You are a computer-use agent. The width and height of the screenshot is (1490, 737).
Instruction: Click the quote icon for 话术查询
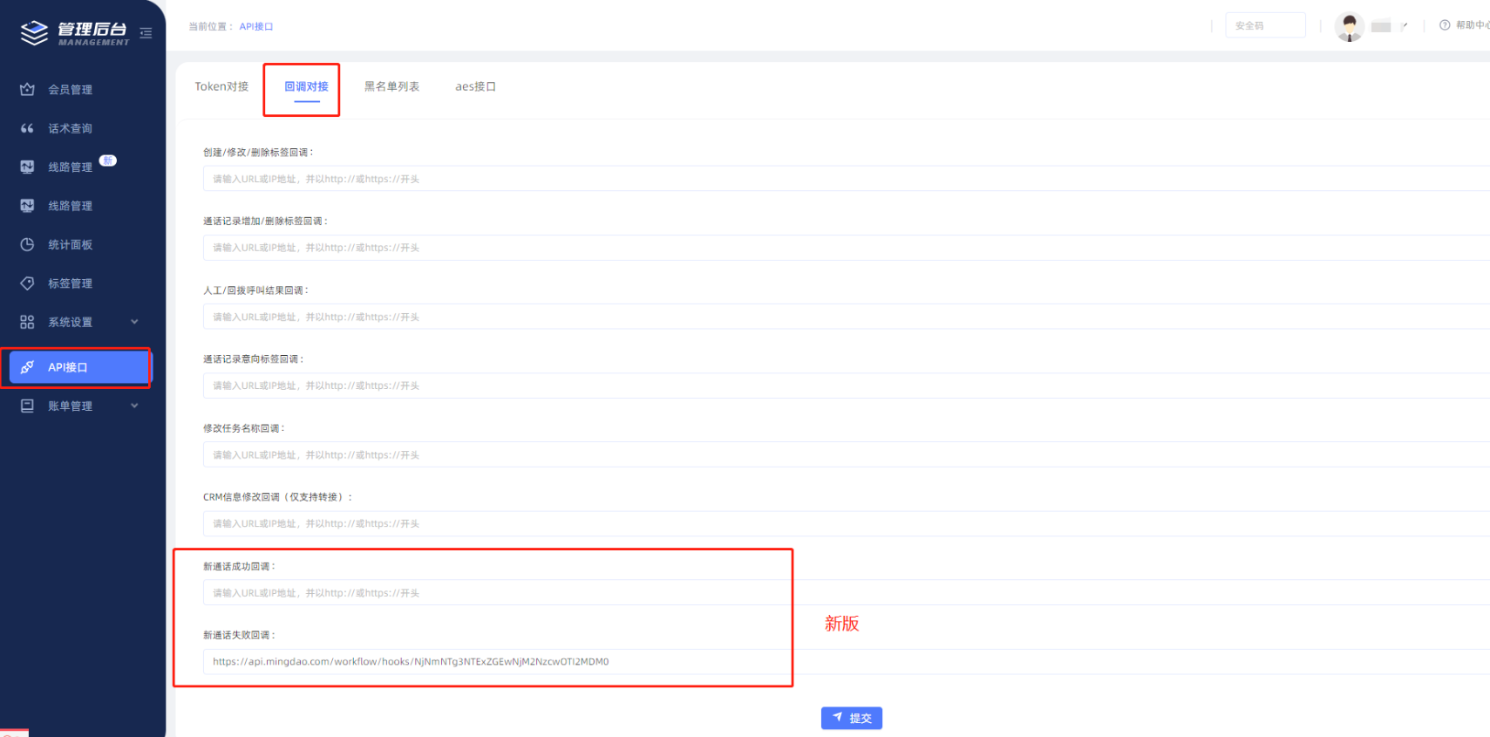[27, 128]
